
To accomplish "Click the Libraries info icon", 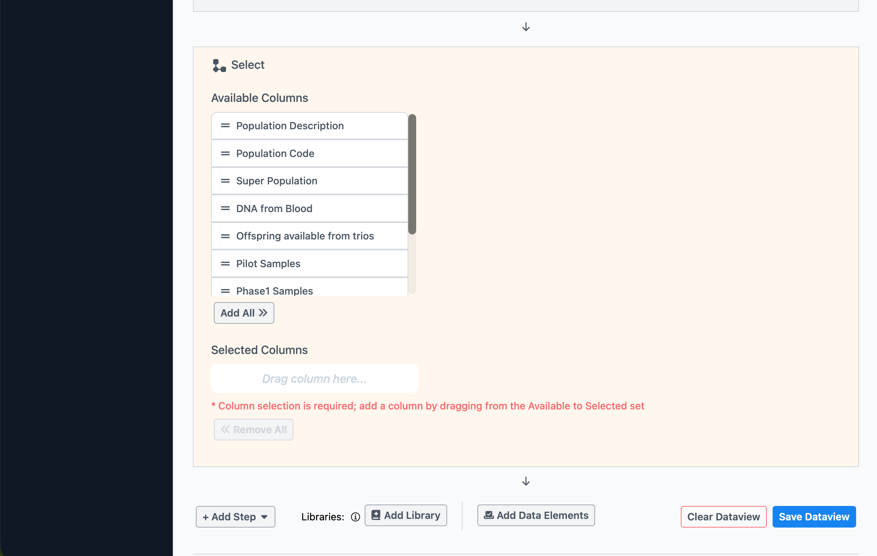I will pos(355,517).
